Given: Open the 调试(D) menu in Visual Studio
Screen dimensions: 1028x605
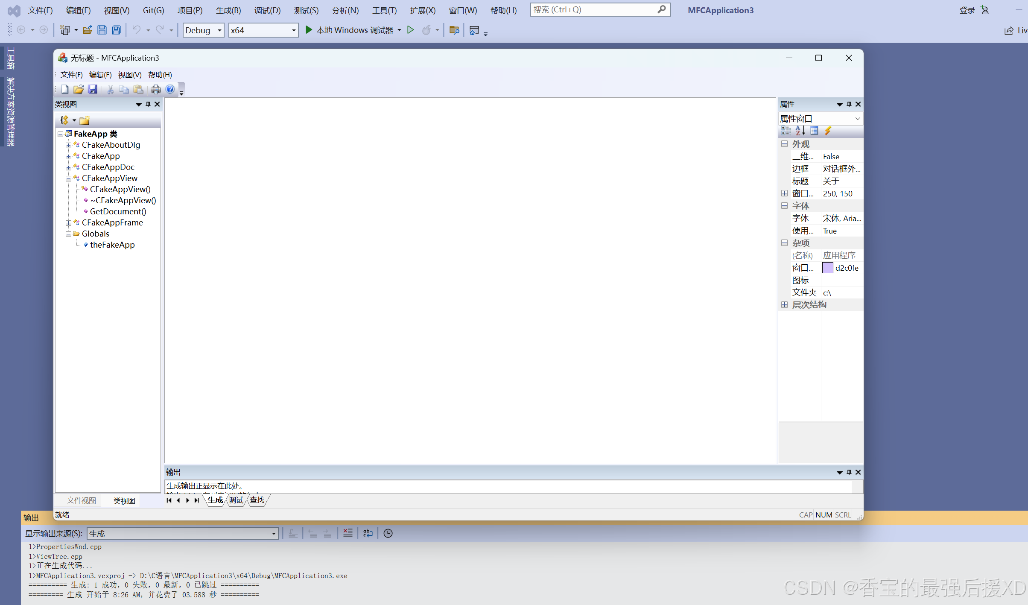Looking at the screenshot, I should [267, 10].
